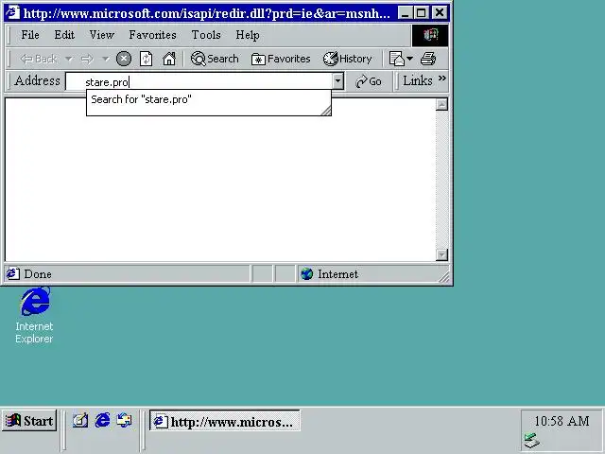Click the Links toolbar label
Viewport: 605px width, 454px height.
coord(418,80)
